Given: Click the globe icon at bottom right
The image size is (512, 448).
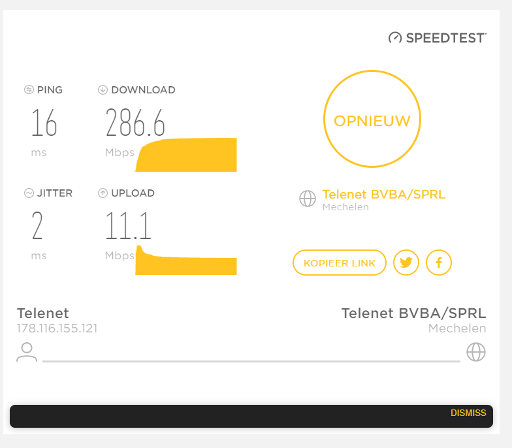Looking at the screenshot, I should [475, 352].
